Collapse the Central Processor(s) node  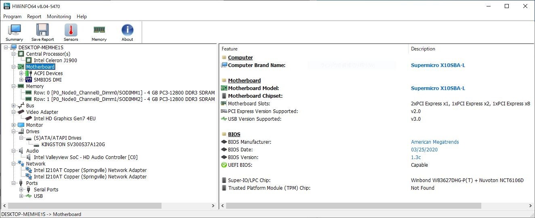click(x=14, y=54)
